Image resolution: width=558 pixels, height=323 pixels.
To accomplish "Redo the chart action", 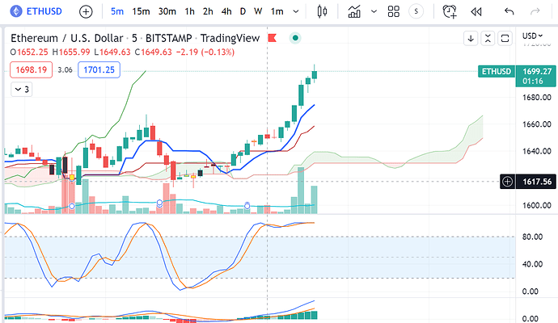I will click(x=535, y=12).
